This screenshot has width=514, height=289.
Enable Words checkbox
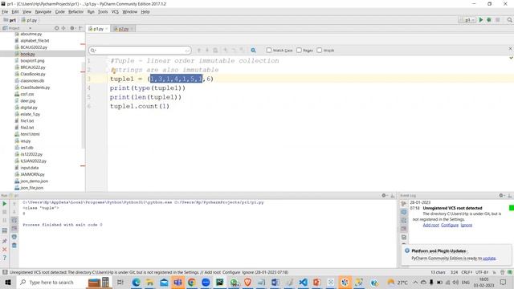click(x=320, y=50)
